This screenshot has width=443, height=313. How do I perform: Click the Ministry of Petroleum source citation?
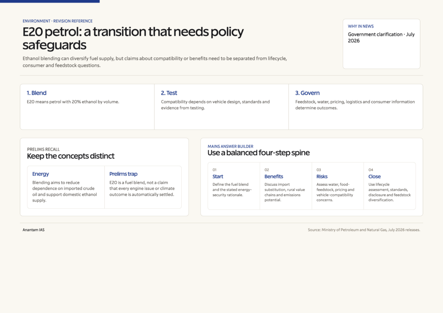[x=364, y=230]
